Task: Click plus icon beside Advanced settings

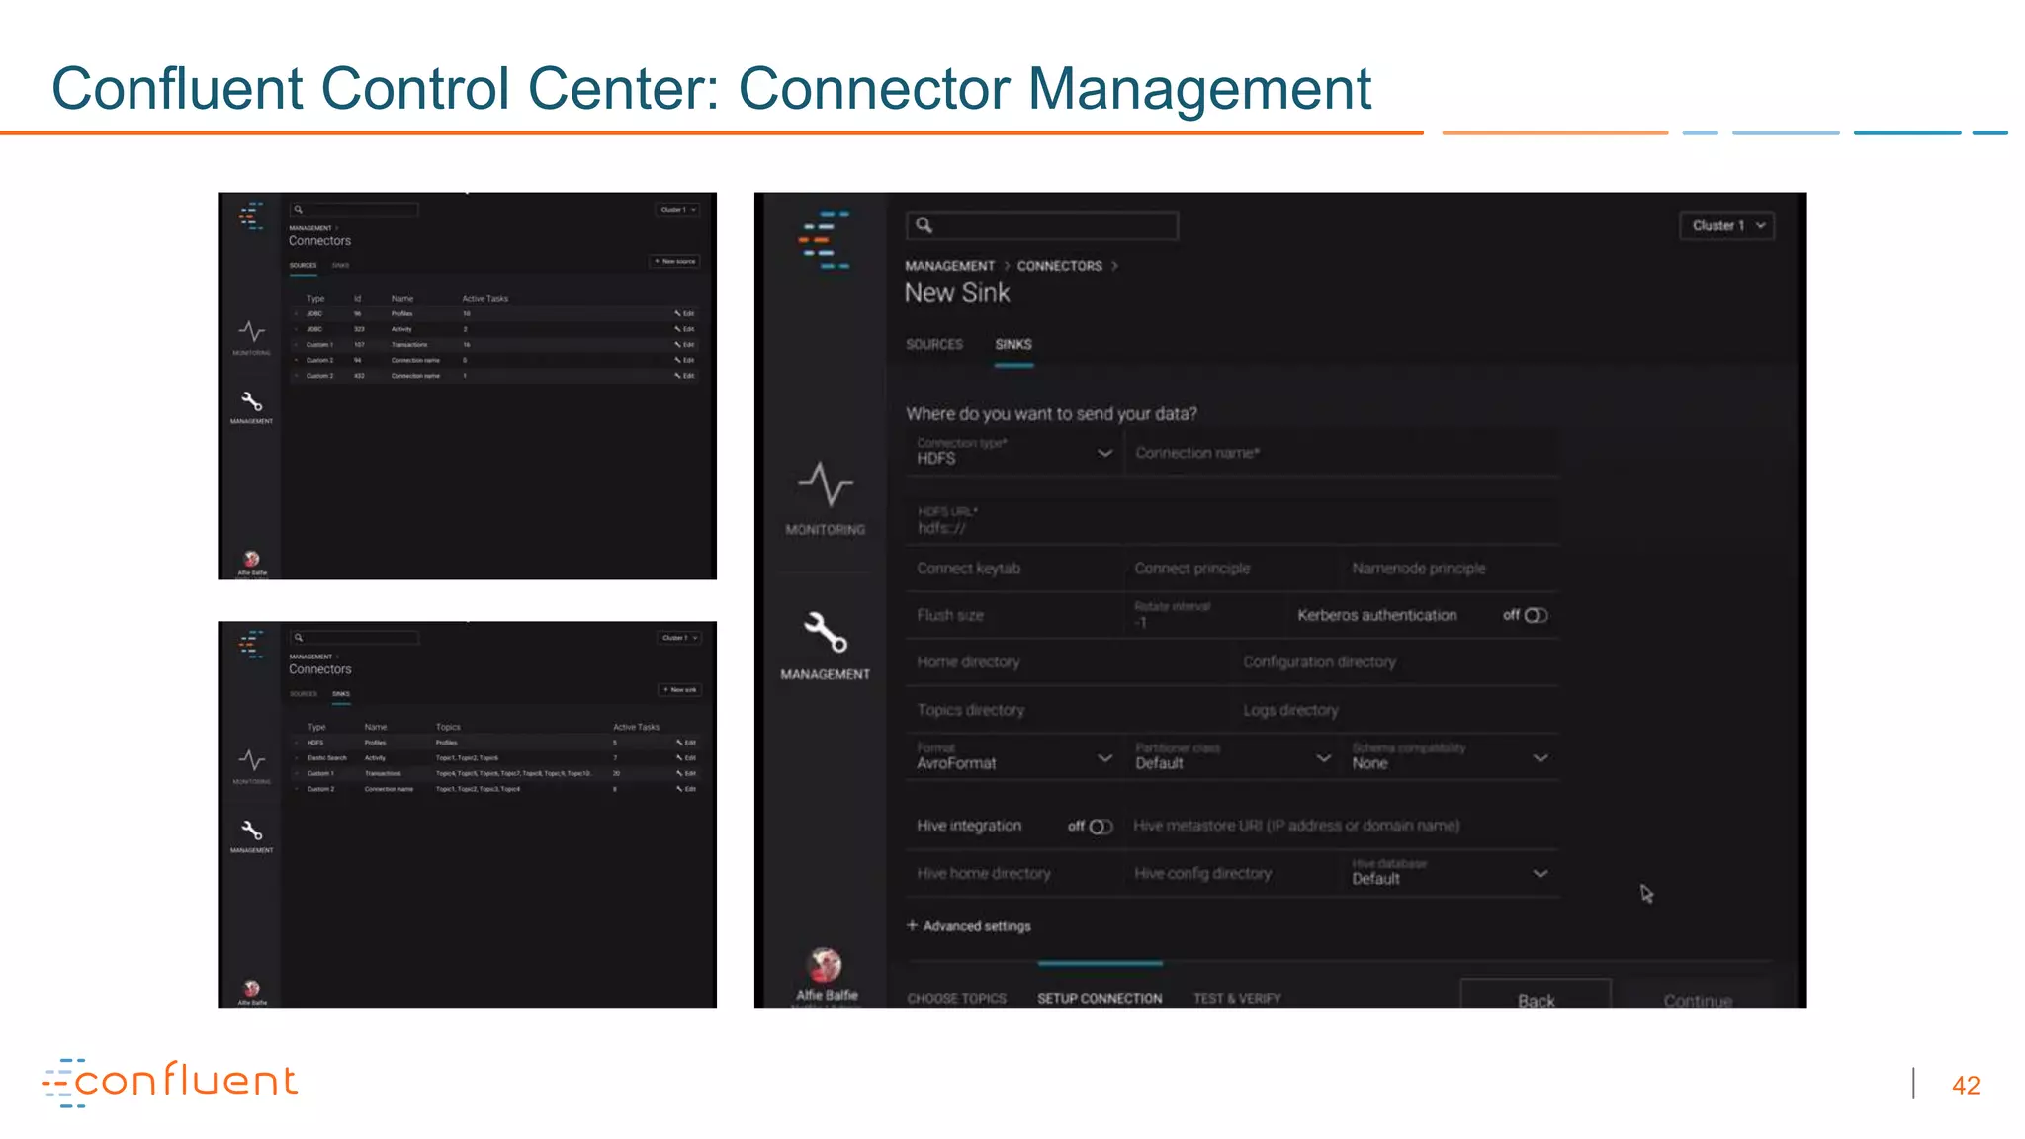Action: click(912, 925)
